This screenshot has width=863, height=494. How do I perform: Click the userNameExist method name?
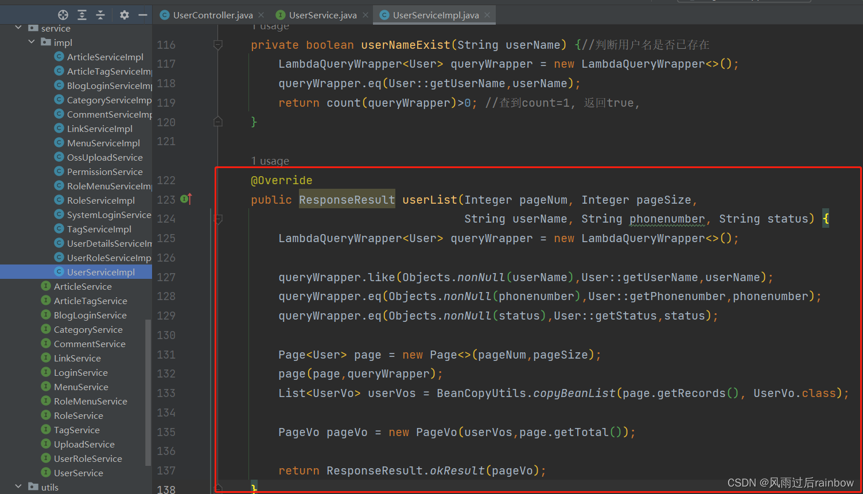click(406, 45)
